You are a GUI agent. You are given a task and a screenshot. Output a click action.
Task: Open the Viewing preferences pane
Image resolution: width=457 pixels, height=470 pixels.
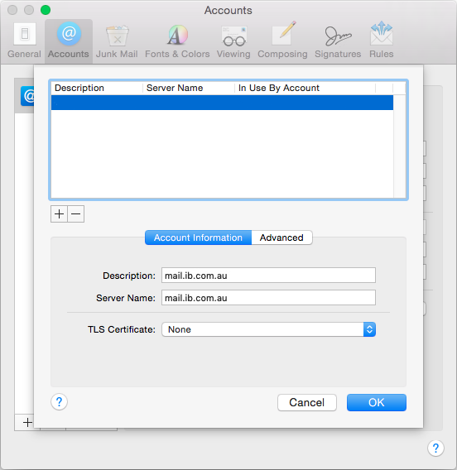[x=233, y=41]
